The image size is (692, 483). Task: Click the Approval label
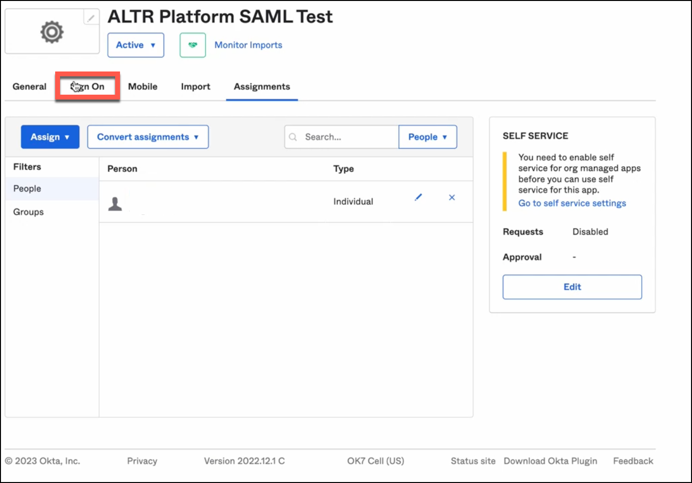[x=522, y=257]
